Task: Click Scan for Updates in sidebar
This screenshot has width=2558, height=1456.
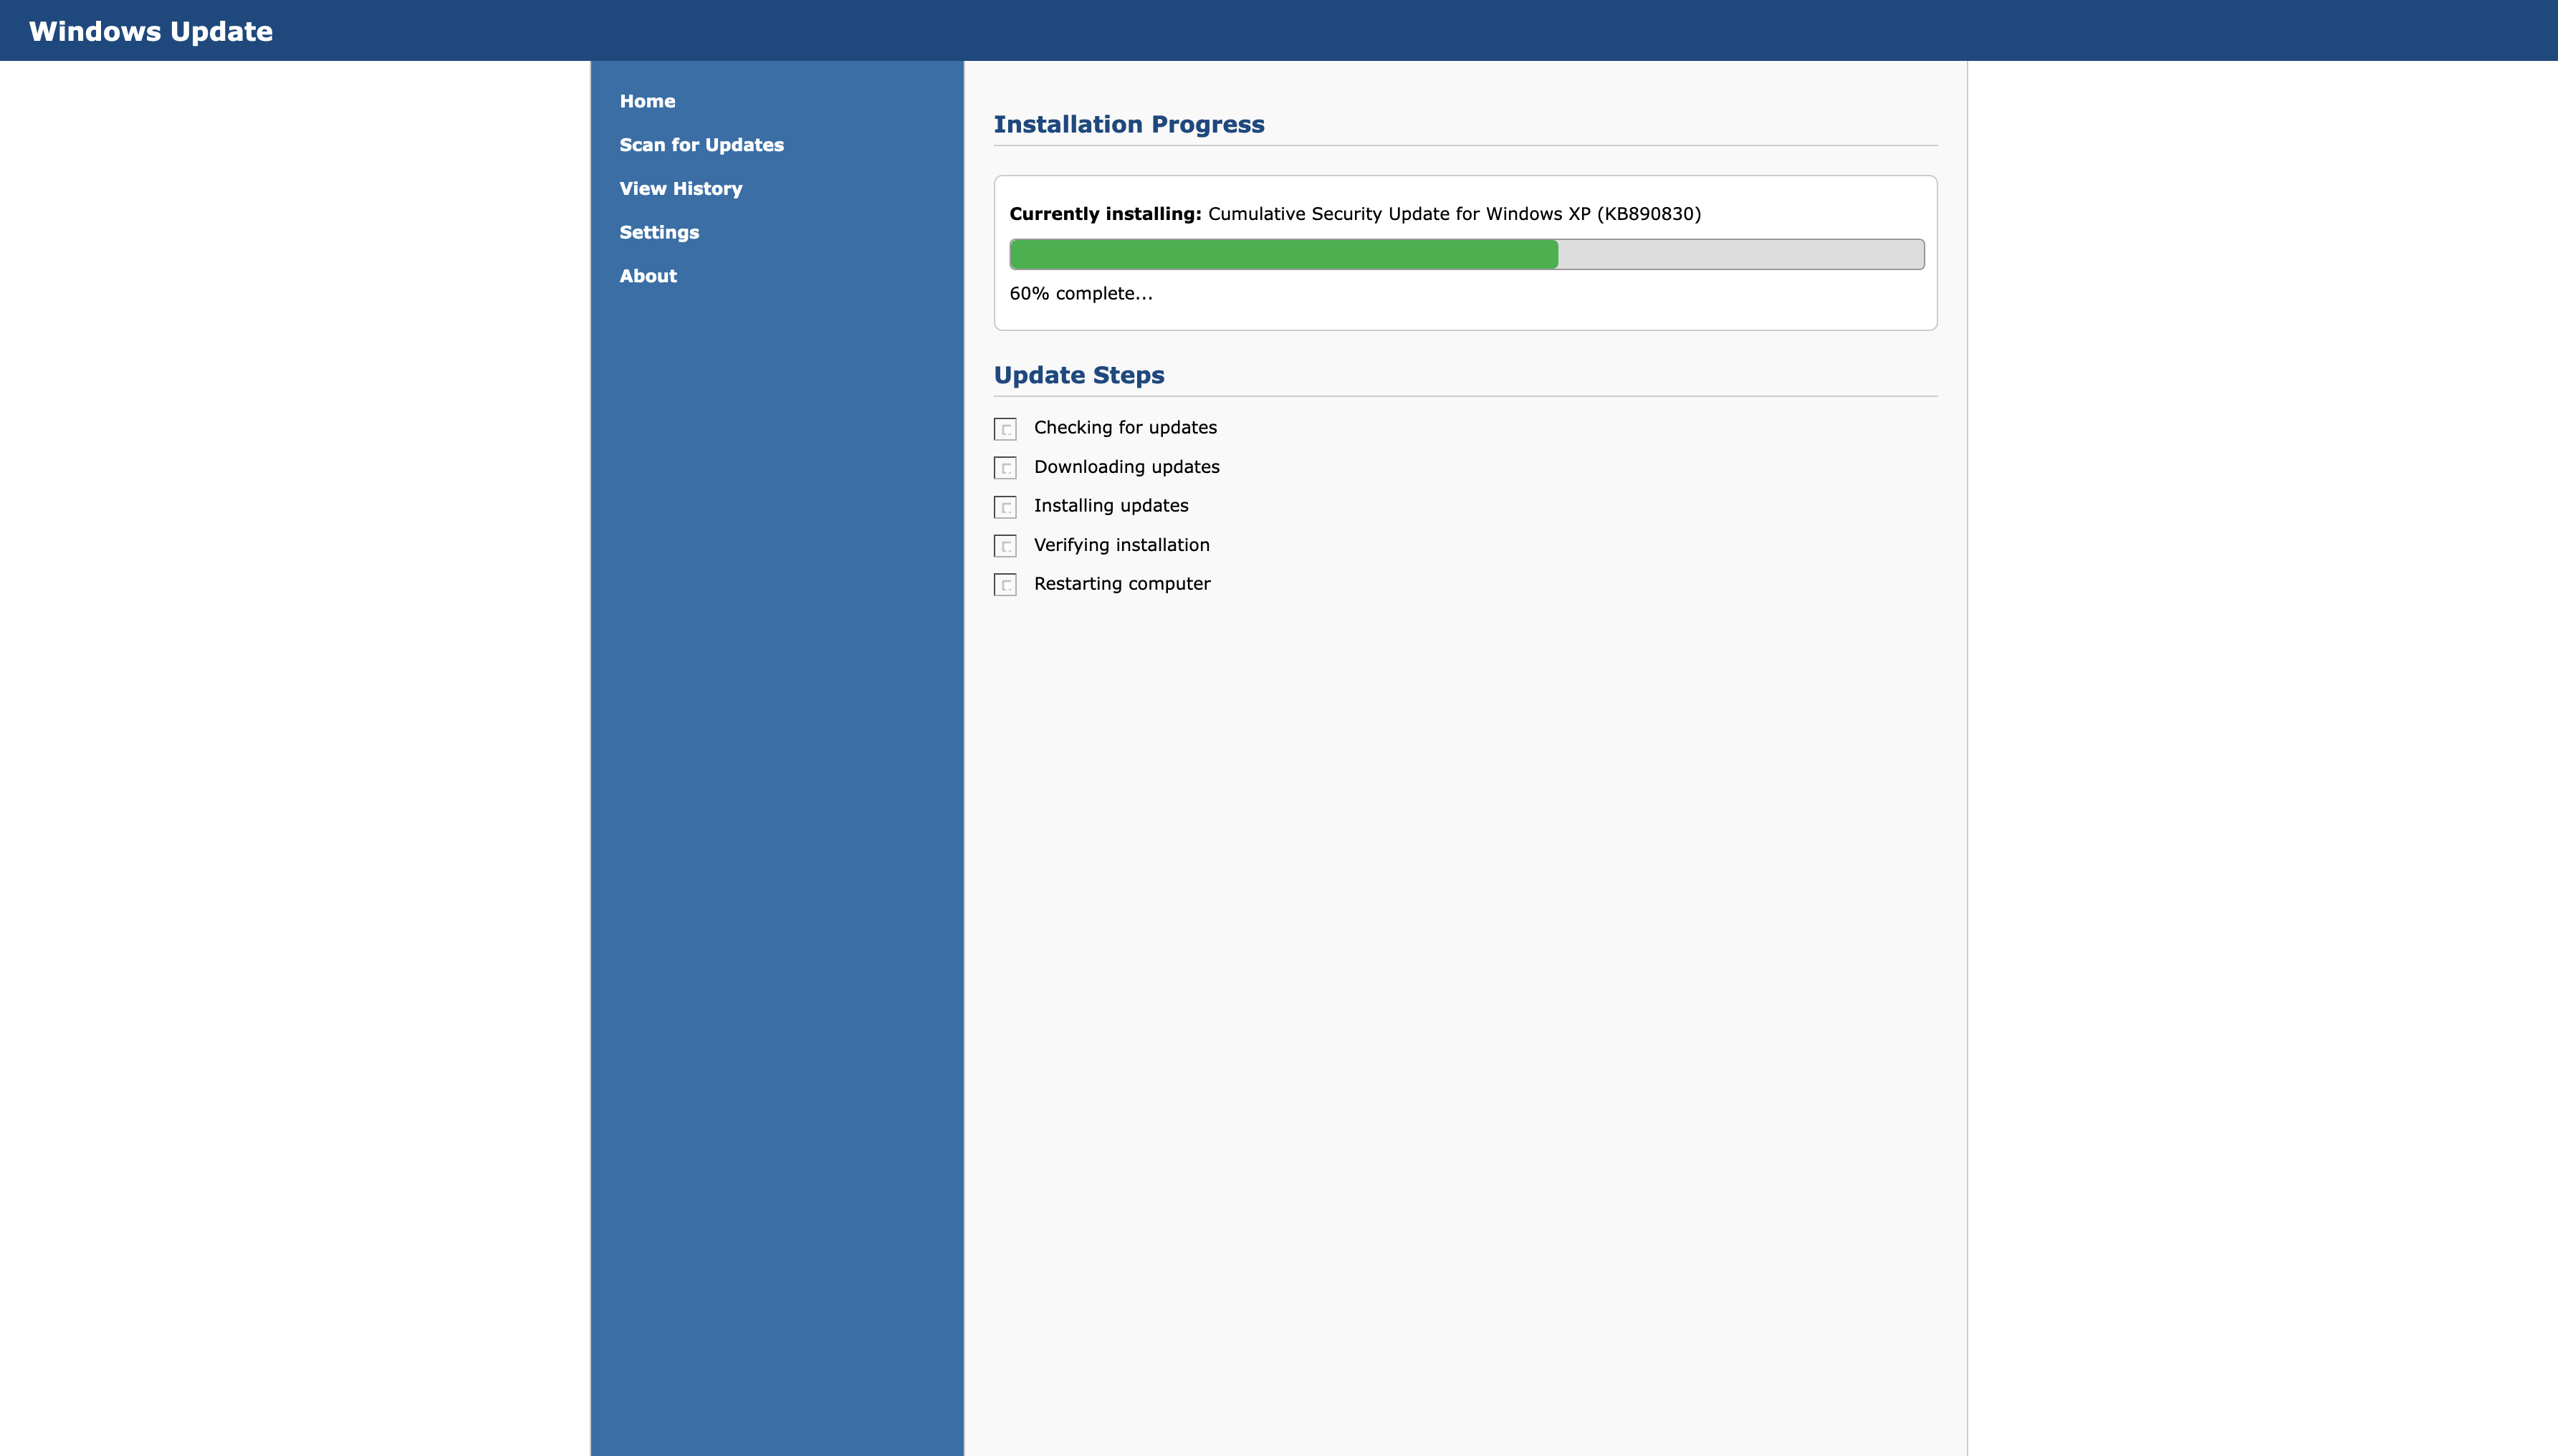Action: (701, 145)
